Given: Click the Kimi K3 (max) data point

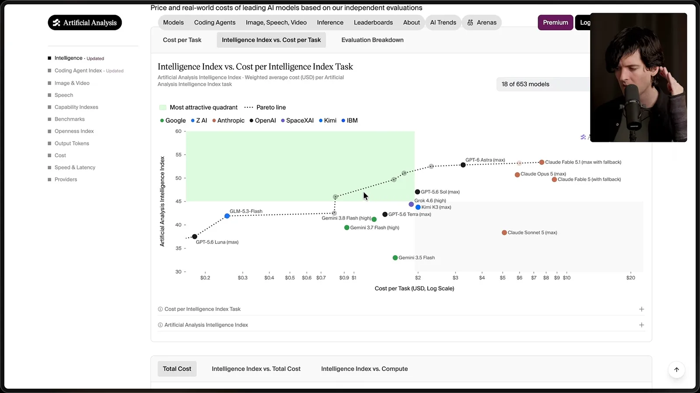Looking at the screenshot, I should click(x=418, y=207).
